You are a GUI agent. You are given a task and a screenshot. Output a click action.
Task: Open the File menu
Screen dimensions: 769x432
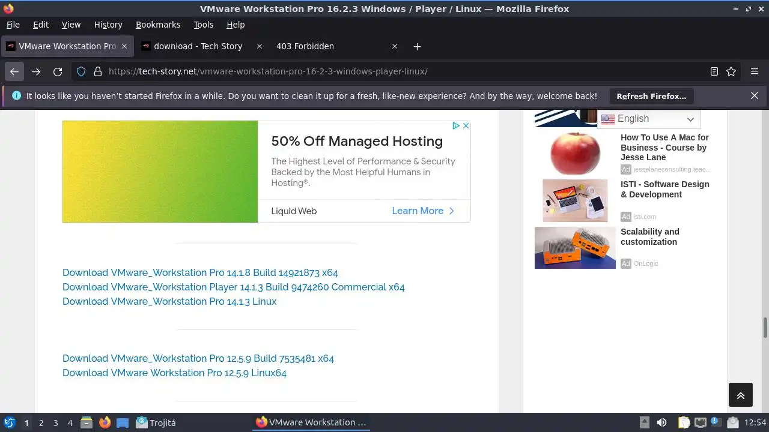[13, 25]
